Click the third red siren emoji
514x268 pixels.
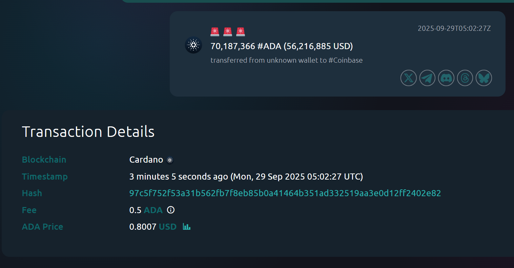coord(241,32)
